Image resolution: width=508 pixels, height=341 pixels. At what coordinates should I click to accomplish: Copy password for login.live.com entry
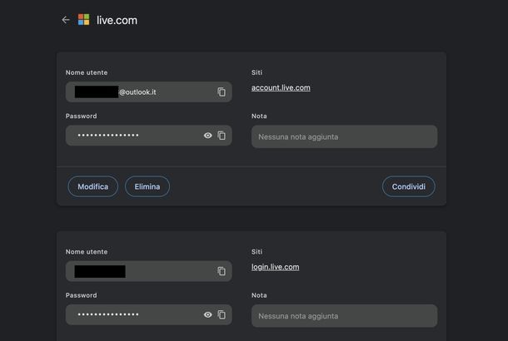(x=222, y=314)
